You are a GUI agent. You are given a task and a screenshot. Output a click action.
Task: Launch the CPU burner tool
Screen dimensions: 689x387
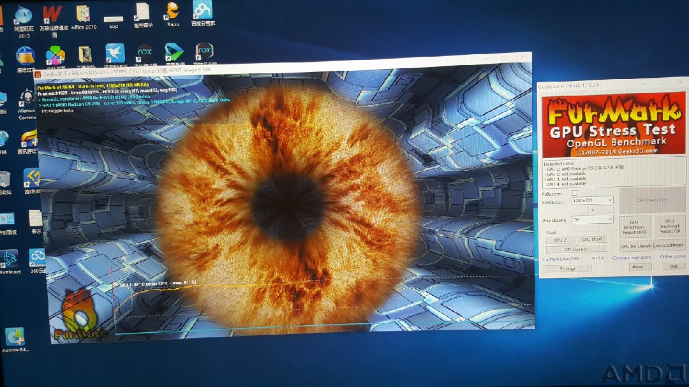577,249
